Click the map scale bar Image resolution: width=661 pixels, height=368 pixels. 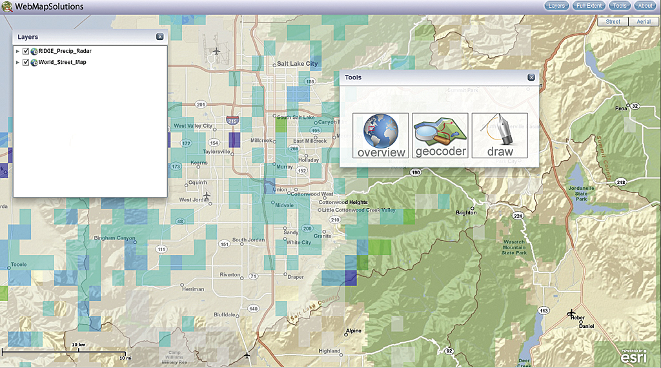[64, 352]
